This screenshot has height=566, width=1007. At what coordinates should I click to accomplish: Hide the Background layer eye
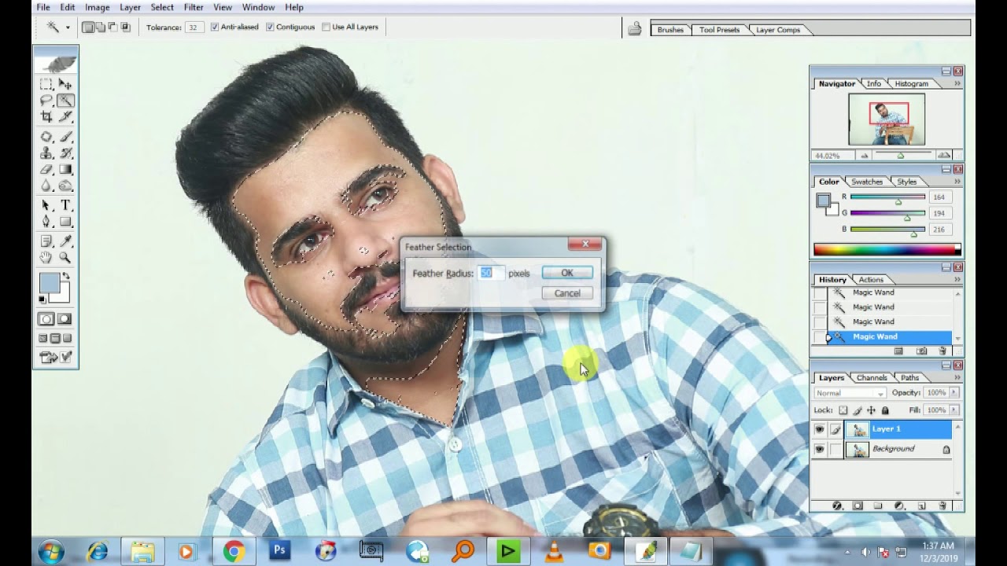[x=820, y=449]
